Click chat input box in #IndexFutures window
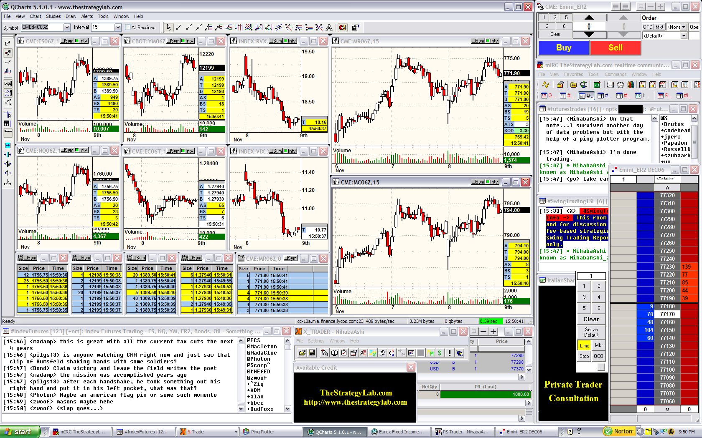 [147, 418]
